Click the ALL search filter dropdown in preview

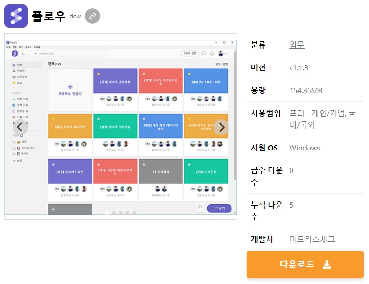click(x=29, y=54)
